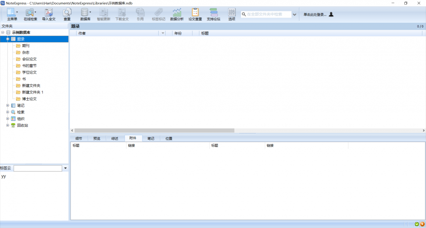426x228 pixels.
Task: Expand the search scope dropdown chevron
Action: (294, 15)
